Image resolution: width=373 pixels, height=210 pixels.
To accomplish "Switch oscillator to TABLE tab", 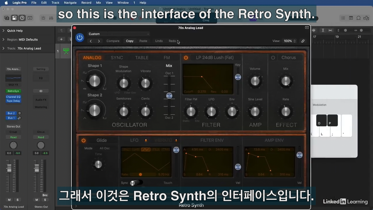I will (142, 58).
